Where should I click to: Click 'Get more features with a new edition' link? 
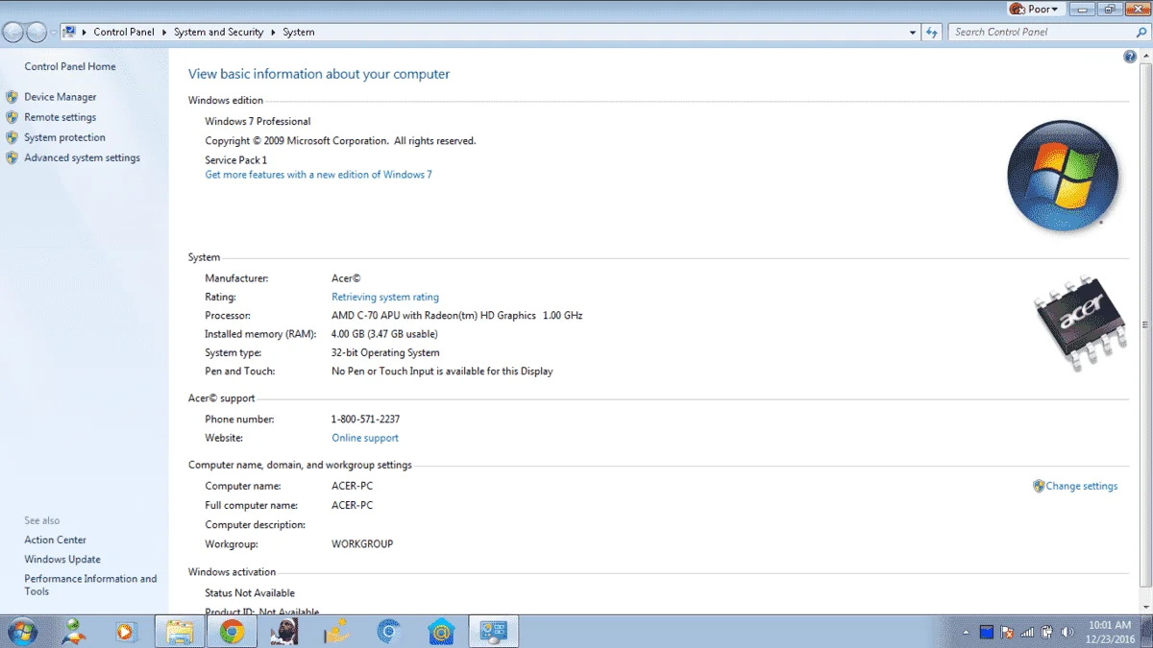(x=319, y=175)
